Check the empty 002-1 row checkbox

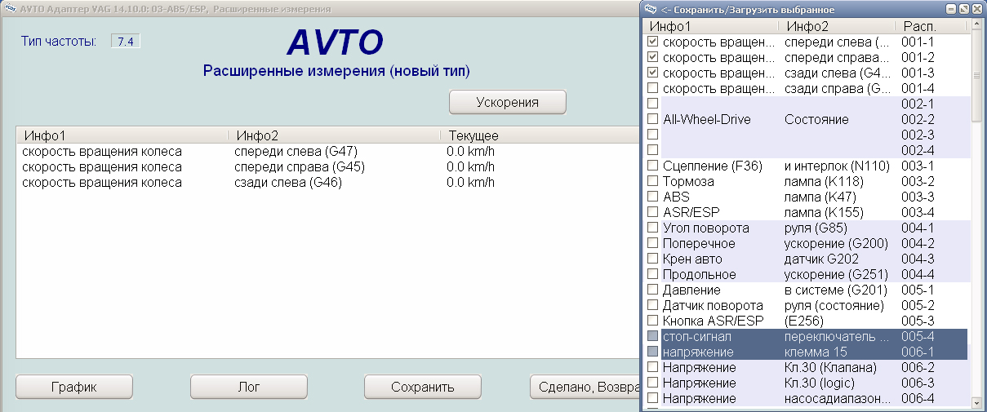coord(652,104)
